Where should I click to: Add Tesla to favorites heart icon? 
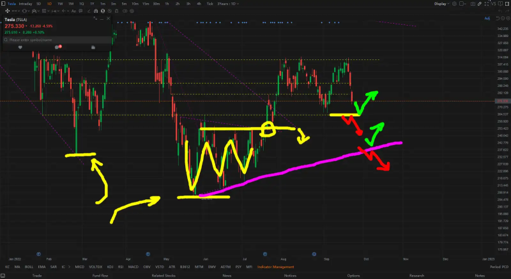[20, 47]
